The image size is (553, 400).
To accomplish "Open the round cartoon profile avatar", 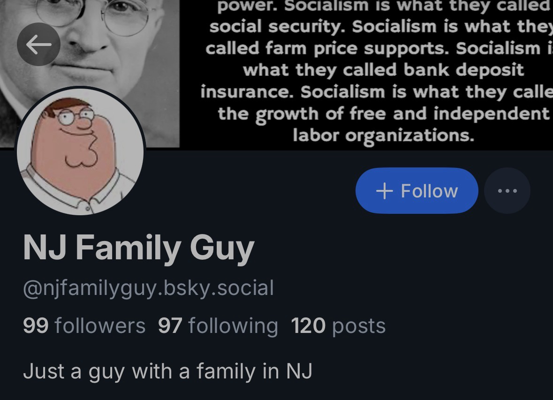I will [80, 151].
